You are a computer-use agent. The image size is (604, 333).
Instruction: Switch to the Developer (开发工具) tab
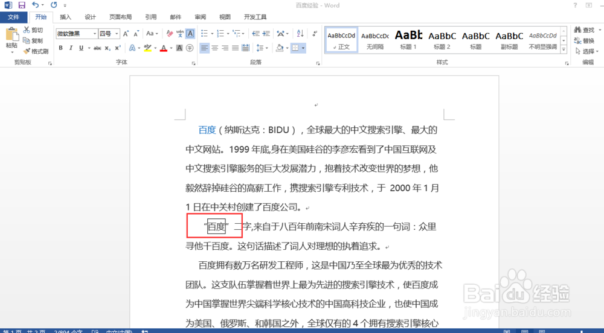pyautogui.click(x=255, y=17)
